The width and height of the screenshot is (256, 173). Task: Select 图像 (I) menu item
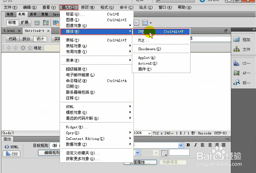(x=96, y=20)
